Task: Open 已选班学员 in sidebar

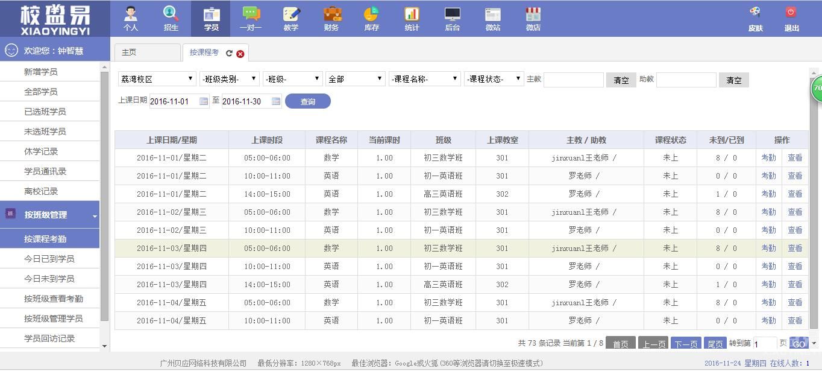Action: click(x=49, y=112)
